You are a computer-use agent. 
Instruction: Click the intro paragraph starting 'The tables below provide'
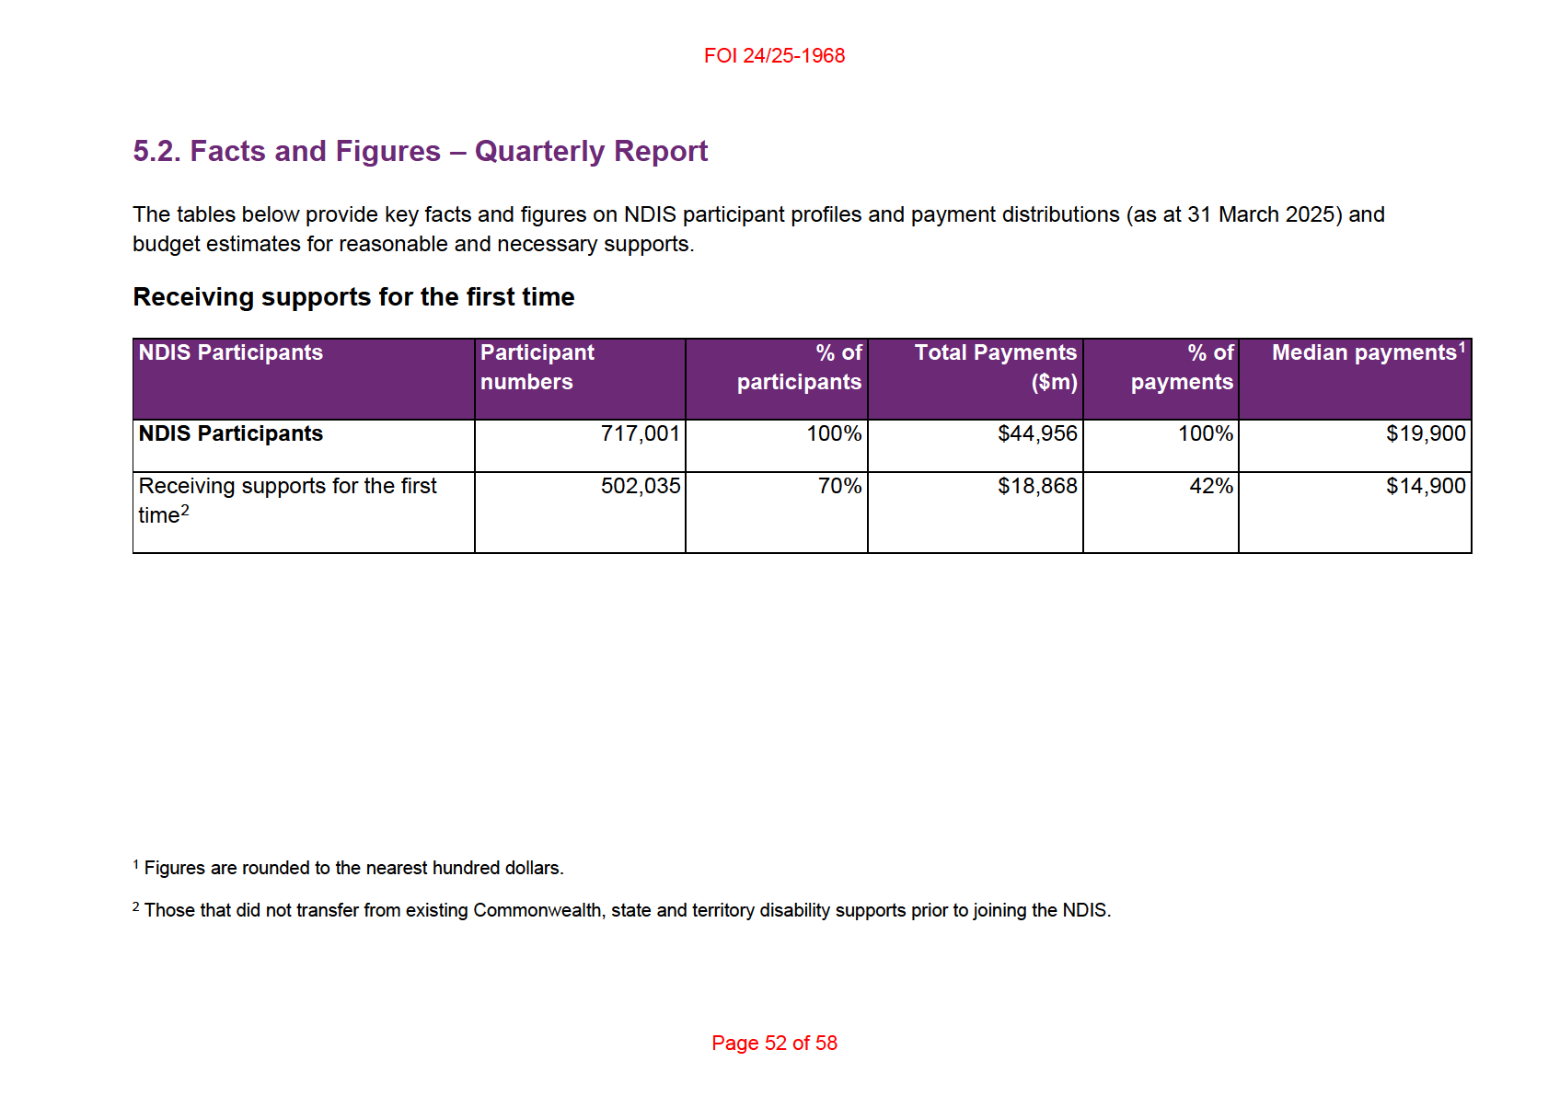coord(758,229)
